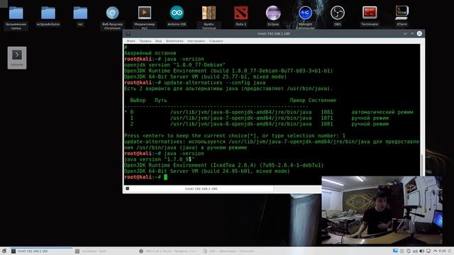Click the display icon in system tray
Screen dimensions: 454x255
(428, 251)
